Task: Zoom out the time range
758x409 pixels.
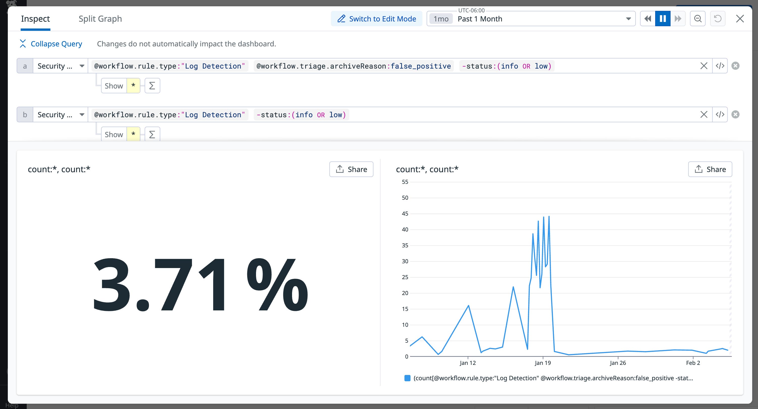Action: point(697,18)
